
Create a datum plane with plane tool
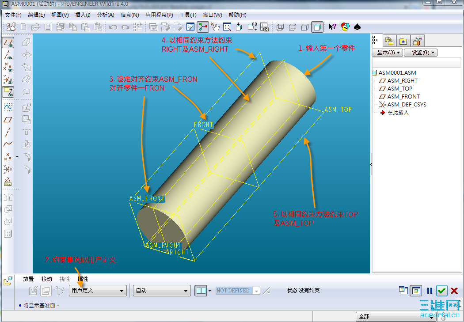(x=8, y=120)
